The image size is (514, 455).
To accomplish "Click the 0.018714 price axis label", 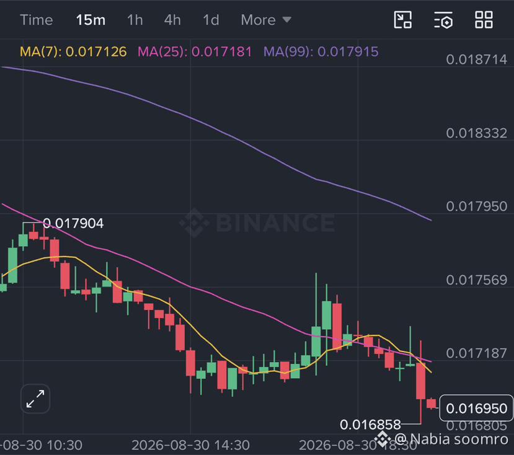I will (476, 60).
